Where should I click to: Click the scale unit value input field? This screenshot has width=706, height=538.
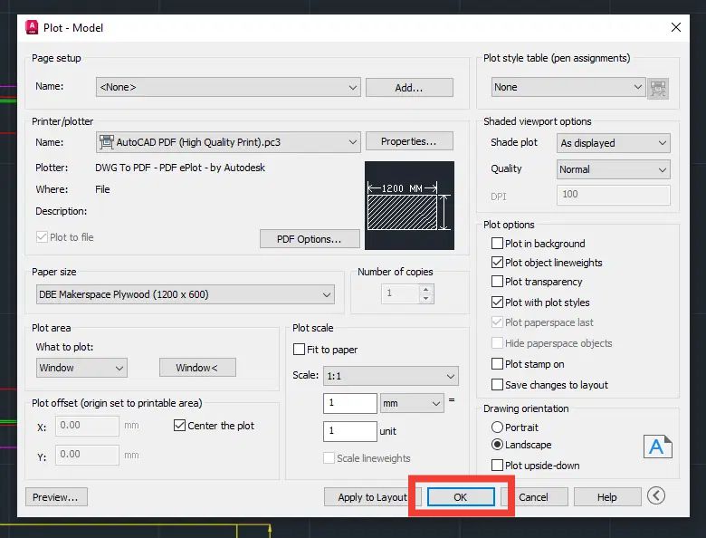point(350,431)
